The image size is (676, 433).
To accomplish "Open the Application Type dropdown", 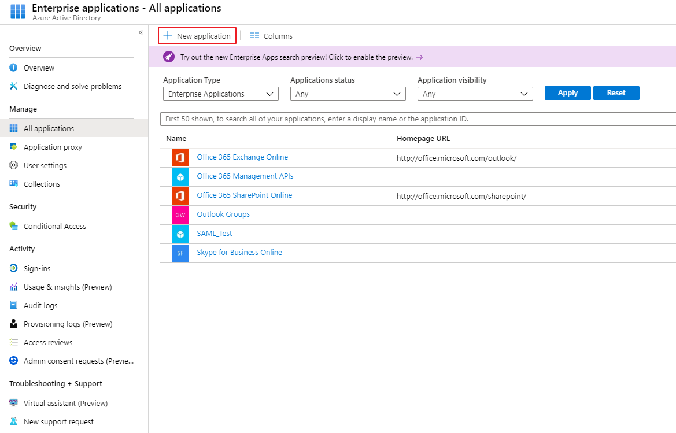I will point(220,94).
